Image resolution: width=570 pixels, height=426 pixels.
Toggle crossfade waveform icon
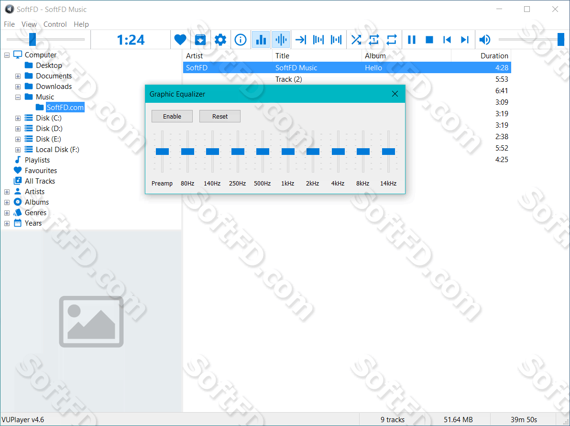[336, 39]
